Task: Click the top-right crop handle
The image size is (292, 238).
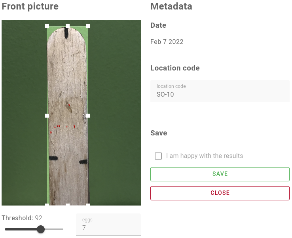Action: click(x=88, y=26)
